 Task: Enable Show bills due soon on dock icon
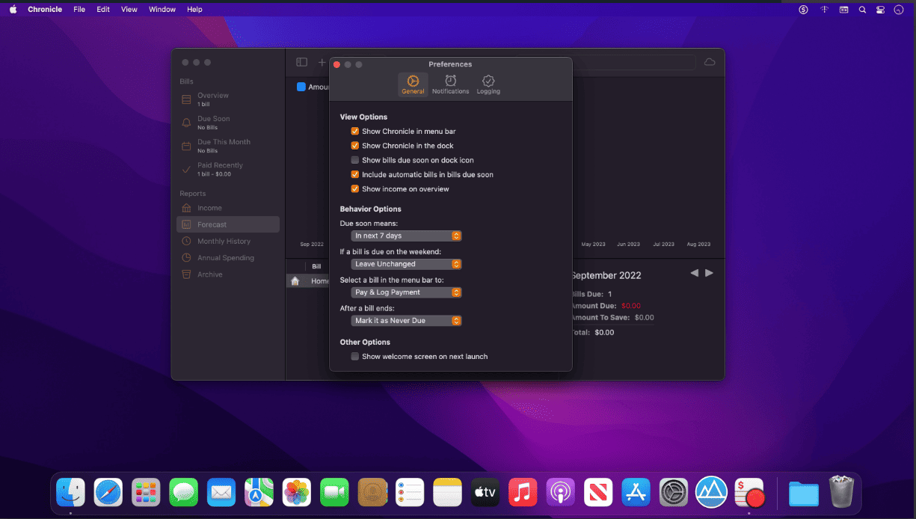tap(355, 160)
